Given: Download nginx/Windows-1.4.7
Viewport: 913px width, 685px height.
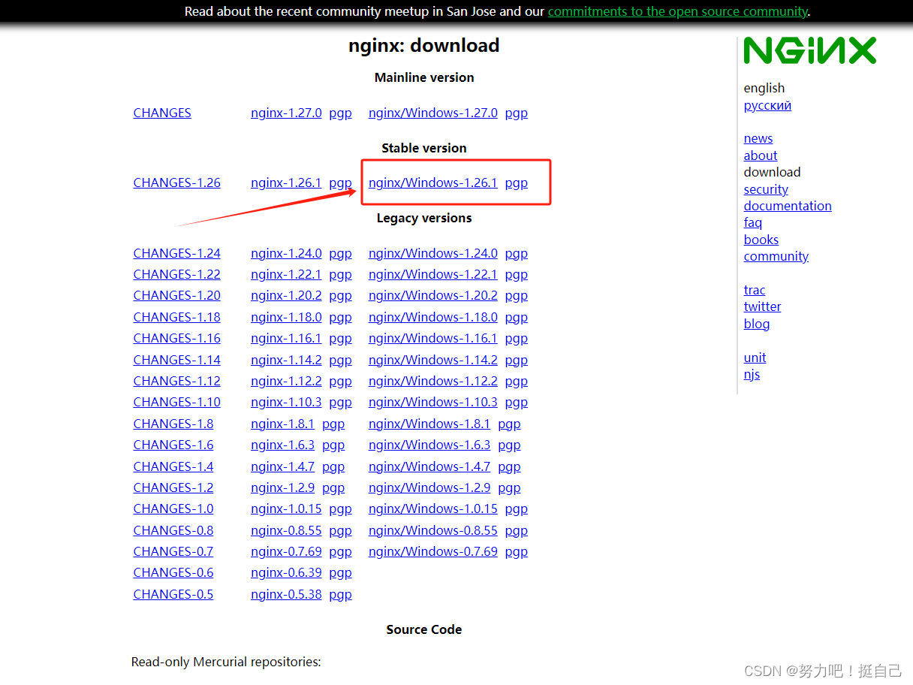Looking at the screenshot, I should tap(429, 466).
